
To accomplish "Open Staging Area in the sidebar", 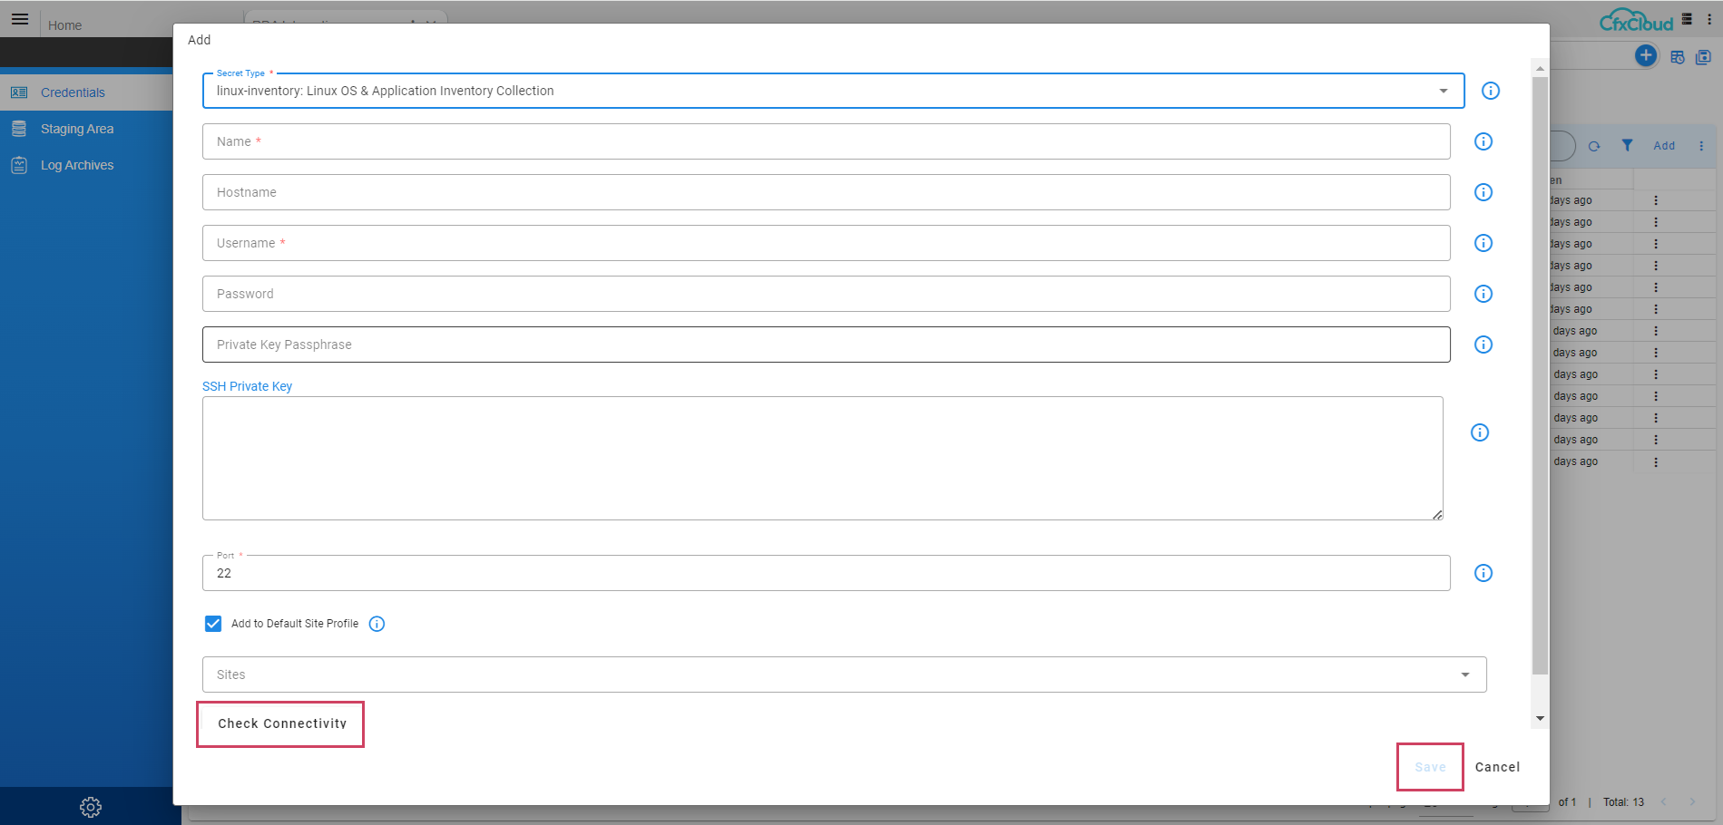I will tap(77, 129).
